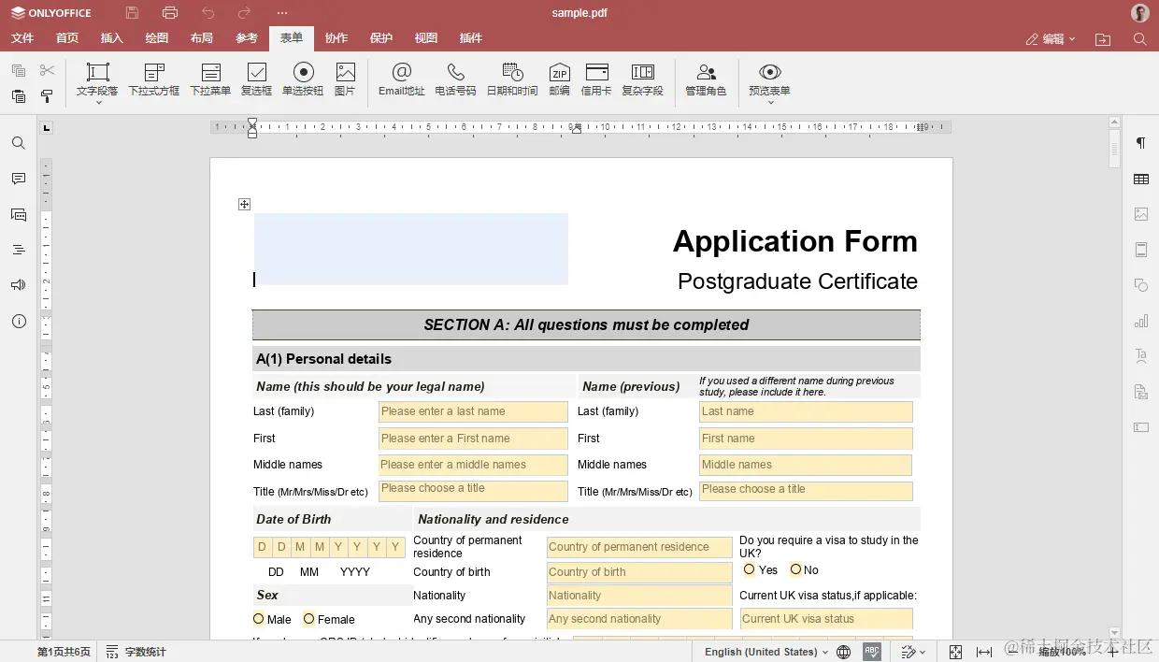Insert an image form field
Viewport: 1159px width, 662px height.
click(x=346, y=79)
